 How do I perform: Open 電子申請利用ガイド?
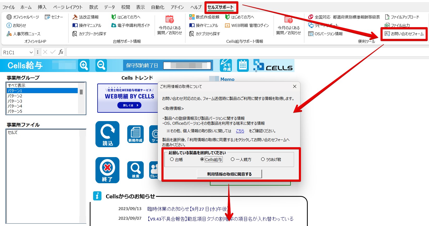[131, 25]
